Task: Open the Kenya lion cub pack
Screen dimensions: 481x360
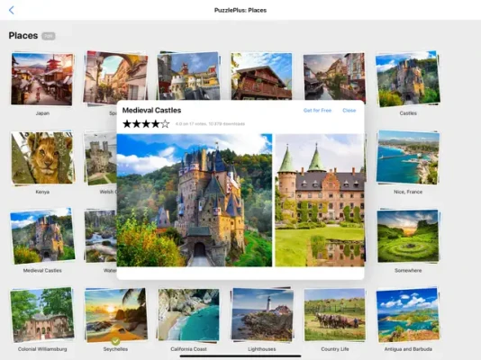Action: 42,158
